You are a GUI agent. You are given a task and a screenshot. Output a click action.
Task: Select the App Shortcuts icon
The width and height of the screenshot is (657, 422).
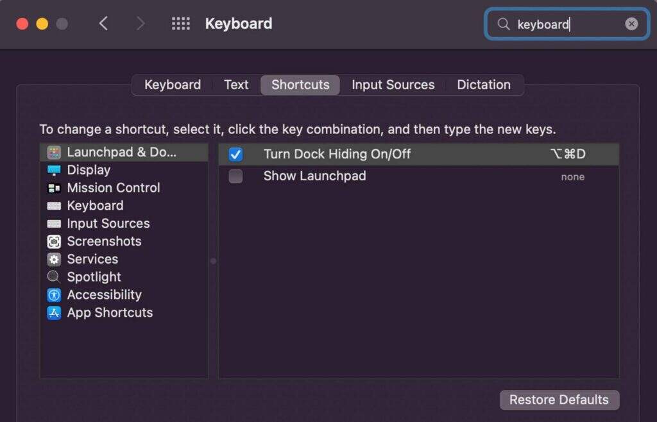[55, 313]
